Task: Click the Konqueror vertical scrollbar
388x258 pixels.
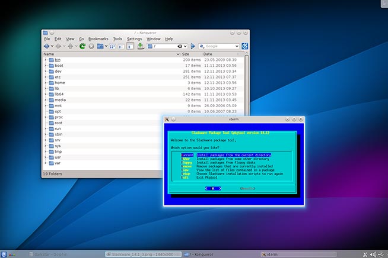Action: click(246, 84)
